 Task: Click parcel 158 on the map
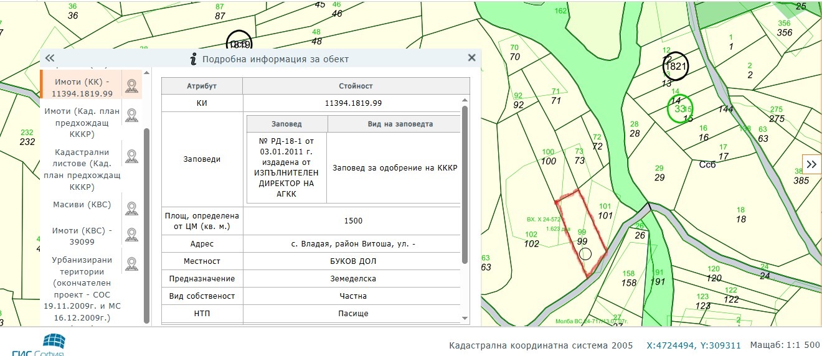click(629, 283)
